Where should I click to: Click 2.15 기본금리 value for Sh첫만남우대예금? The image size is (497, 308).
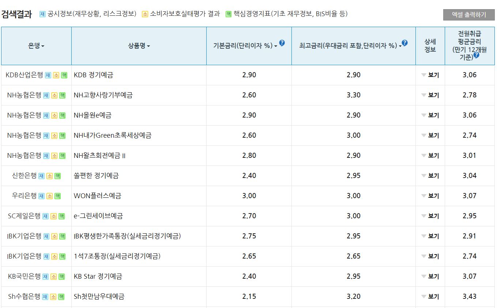point(249,297)
